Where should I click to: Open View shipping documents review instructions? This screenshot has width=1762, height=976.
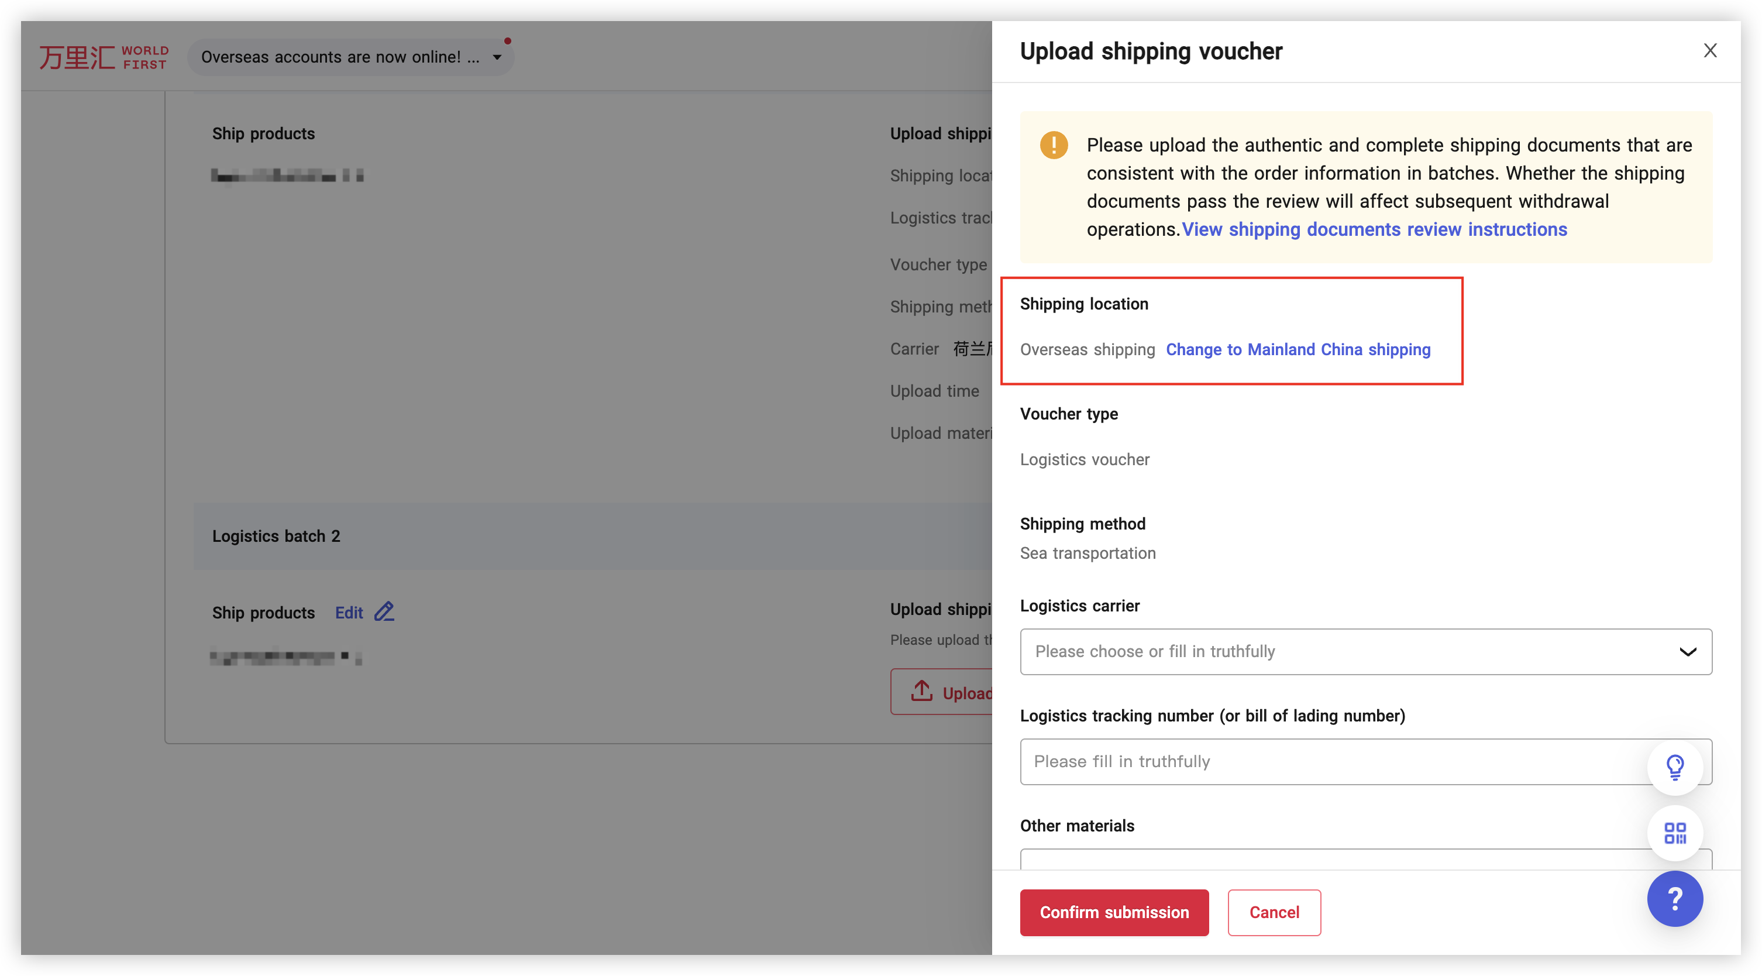(x=1374, y=229)
